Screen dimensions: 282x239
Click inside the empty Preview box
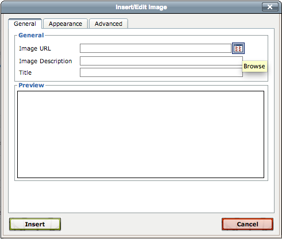click(141, 134)
